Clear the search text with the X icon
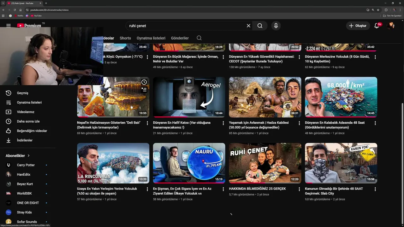The image size is (404, 227). pos(248,26)
